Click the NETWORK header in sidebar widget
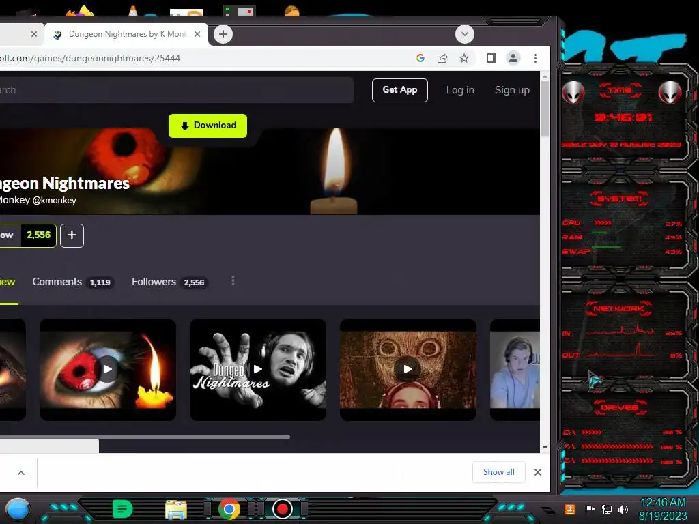This screenshot has height=524, width=699. (618, 308)
